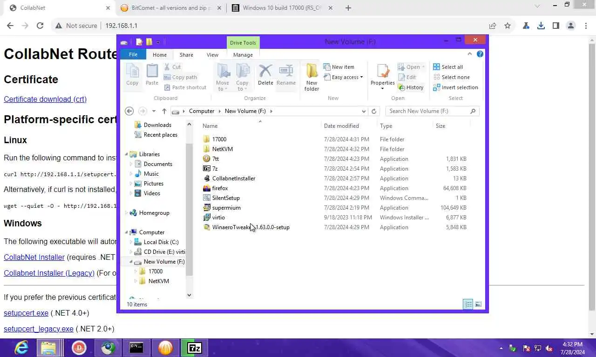Collapse the ribbon chevron

click(469, 54)
